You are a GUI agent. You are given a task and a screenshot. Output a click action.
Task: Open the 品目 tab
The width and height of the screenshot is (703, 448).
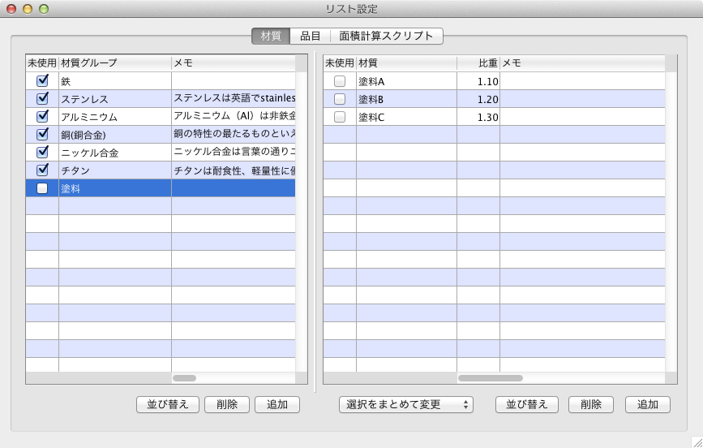pos(311,36)
